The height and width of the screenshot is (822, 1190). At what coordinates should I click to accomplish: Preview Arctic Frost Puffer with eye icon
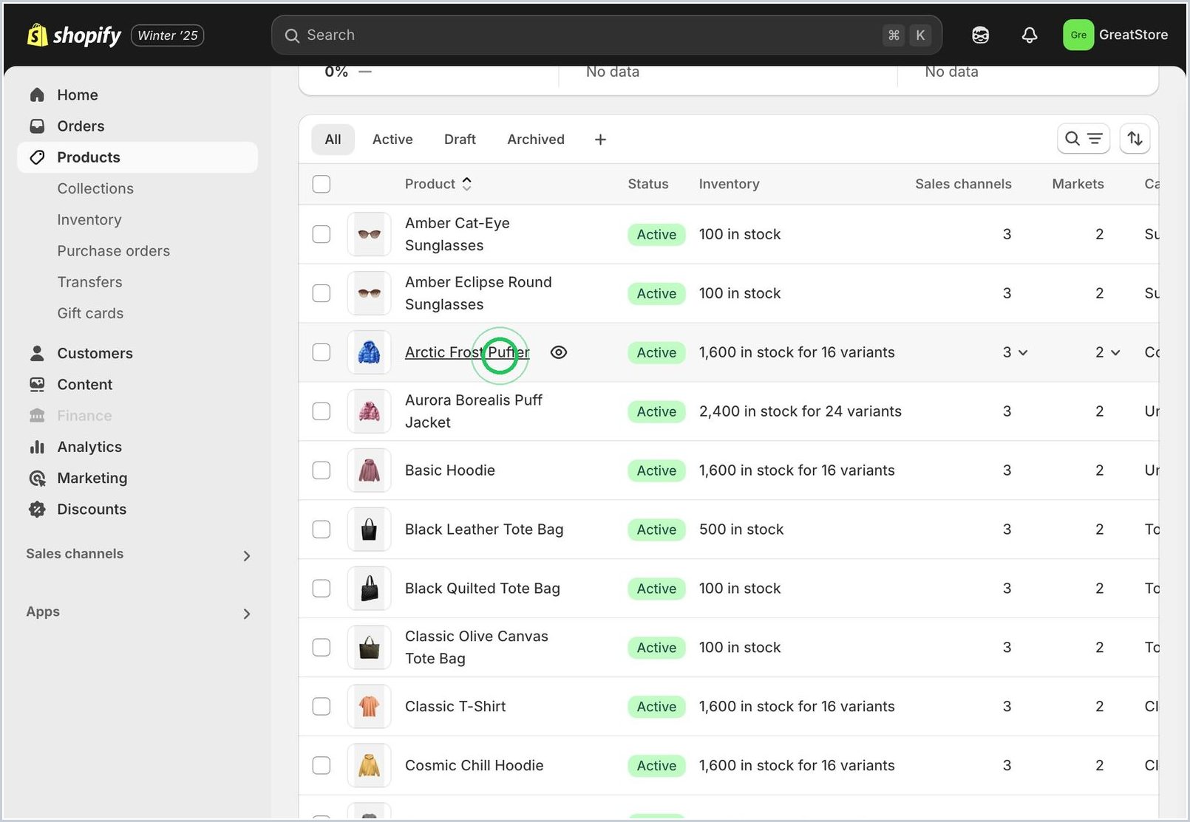[559, 352]
